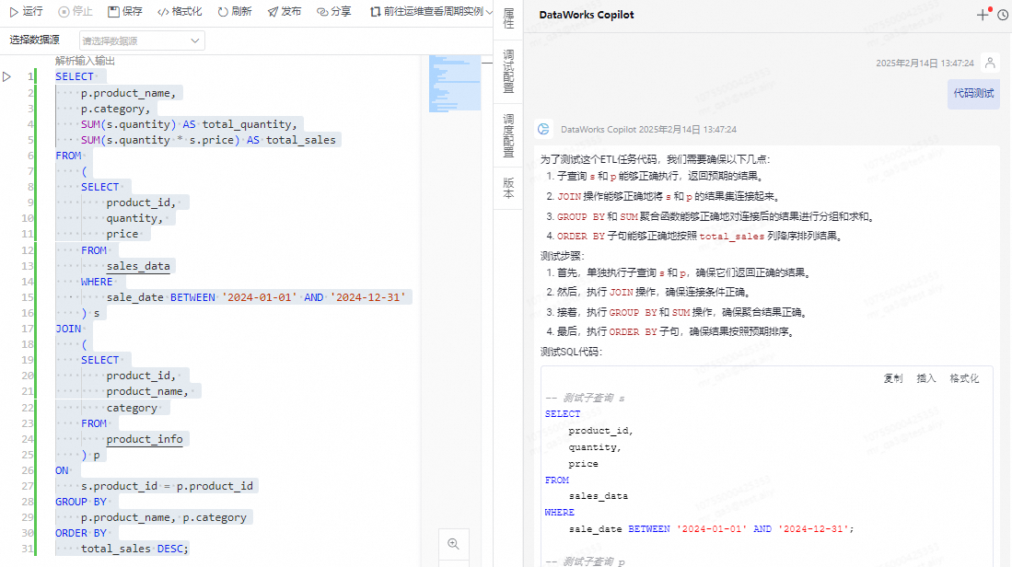The height and width of the screenshot is (567, 1012).
Task: Click the magnifier zoom icon in editor
Action: 454,544
